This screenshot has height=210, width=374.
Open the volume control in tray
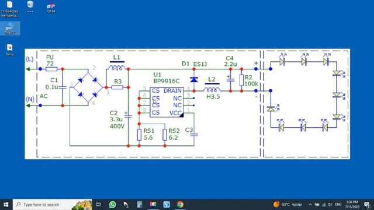click(330, 205)
